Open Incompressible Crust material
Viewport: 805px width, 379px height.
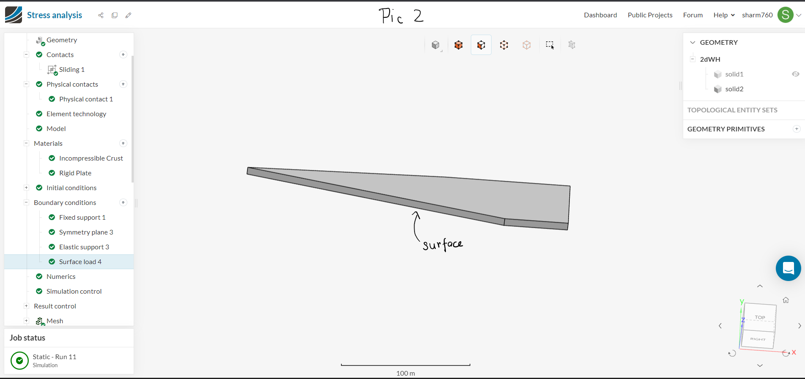point(91,158)
